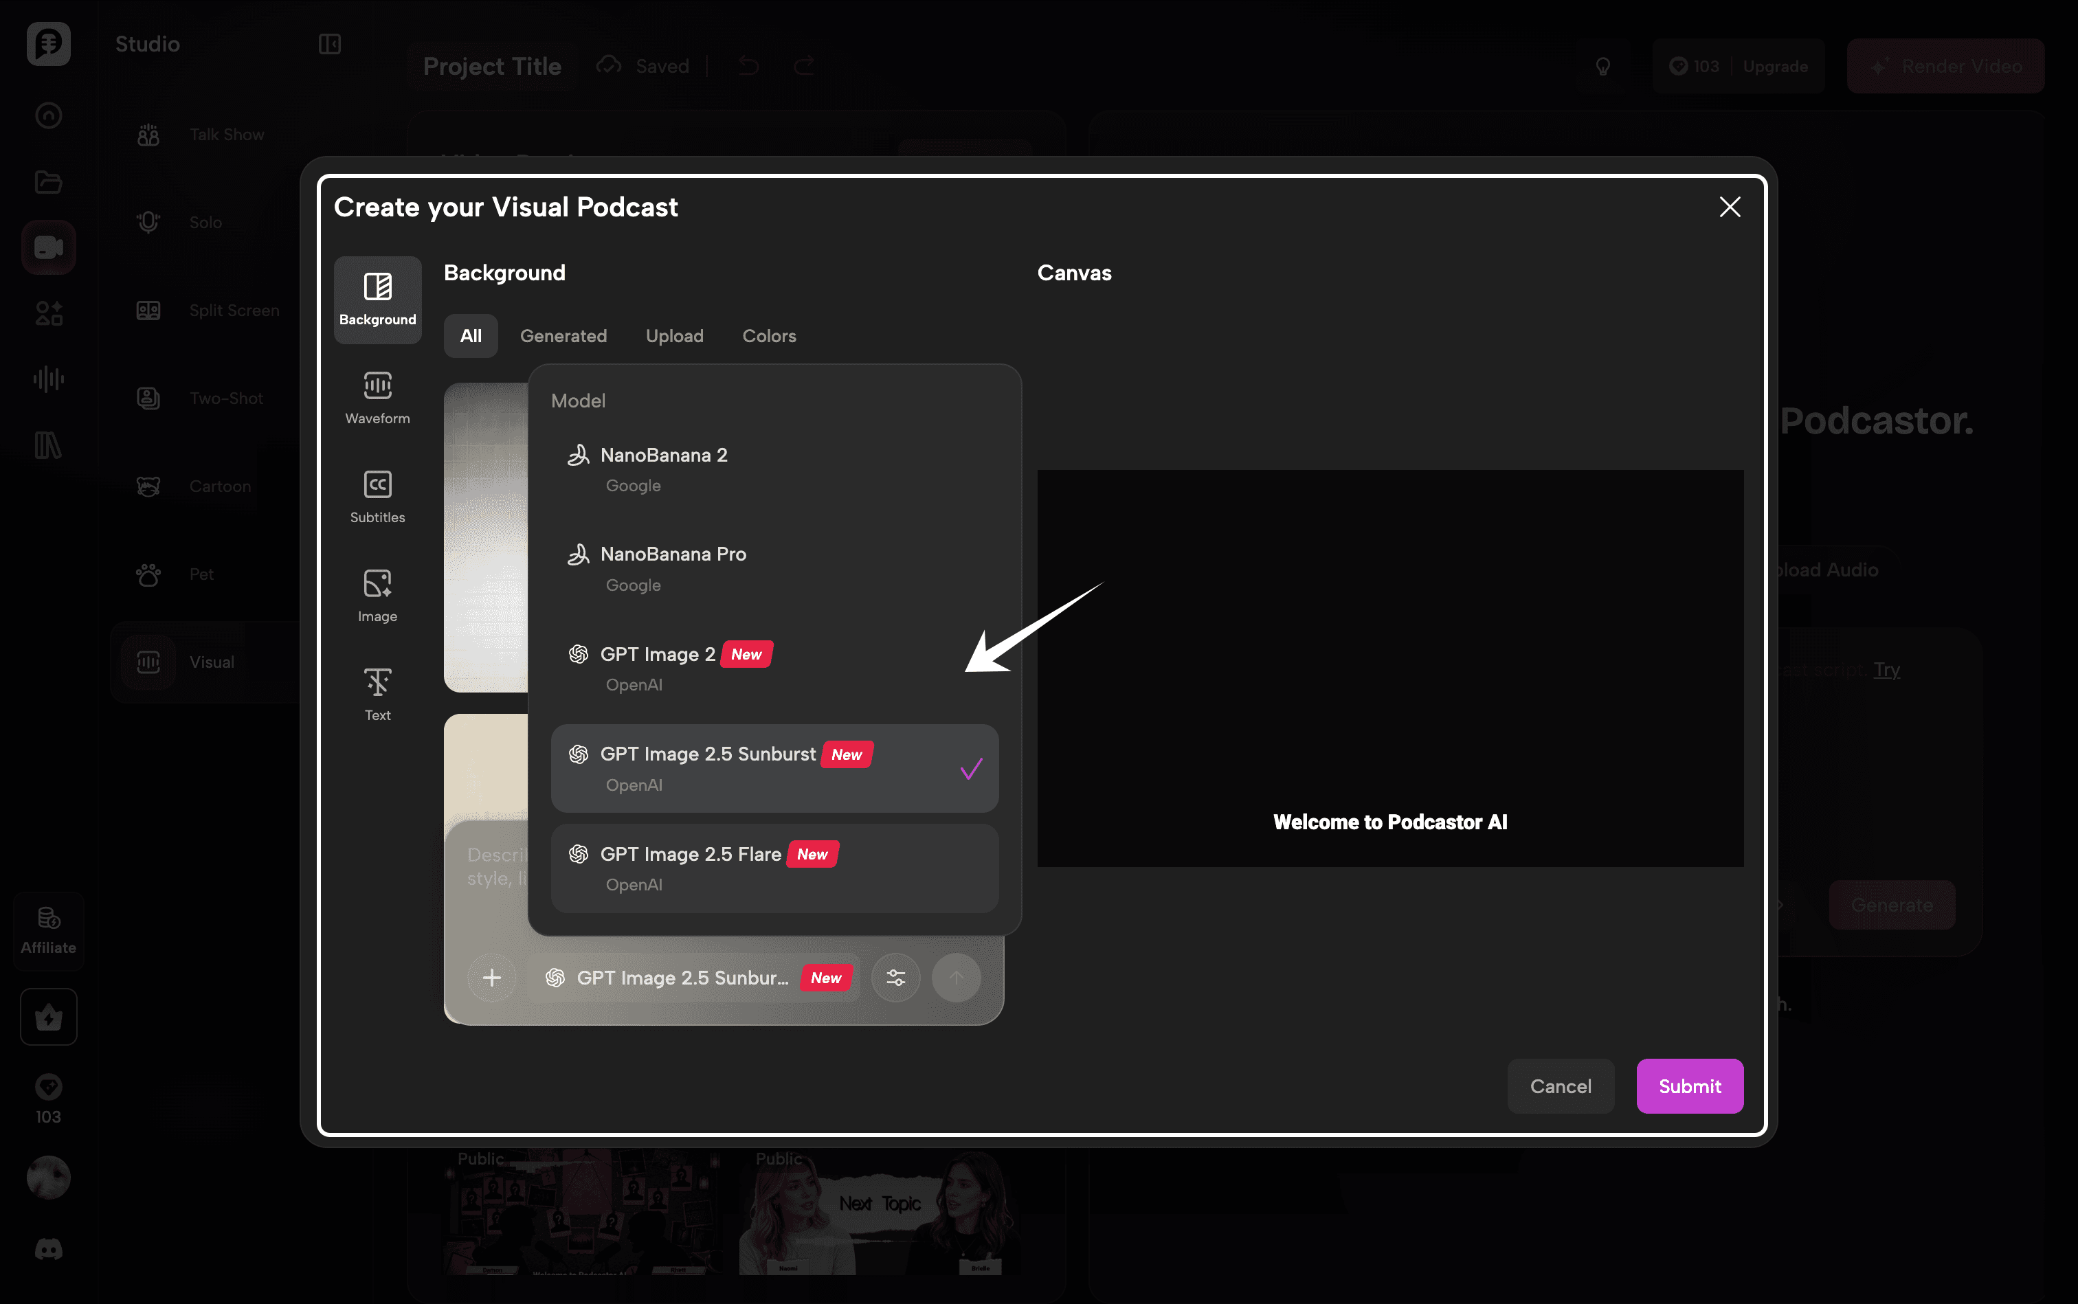
Task: Click the Project Title field
Action: click(492, 67)
